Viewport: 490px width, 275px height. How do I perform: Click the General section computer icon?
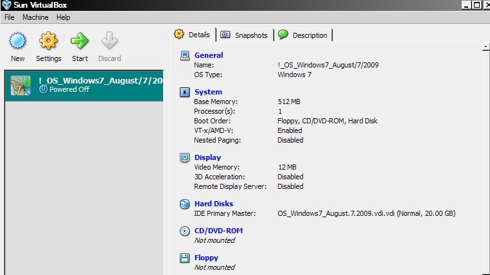pos(185,56)
